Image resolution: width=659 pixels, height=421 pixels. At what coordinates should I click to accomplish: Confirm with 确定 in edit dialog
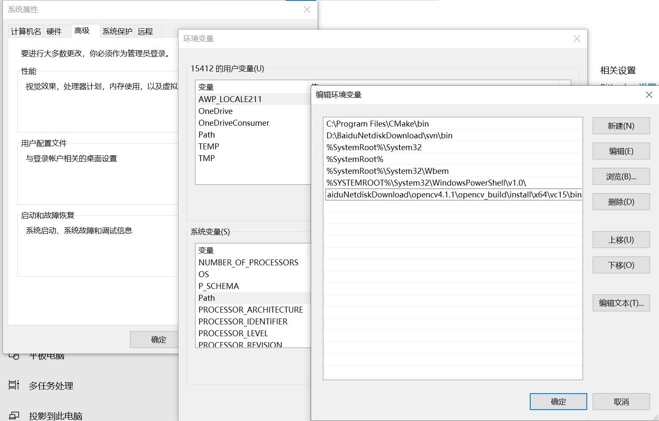(558, 401)
